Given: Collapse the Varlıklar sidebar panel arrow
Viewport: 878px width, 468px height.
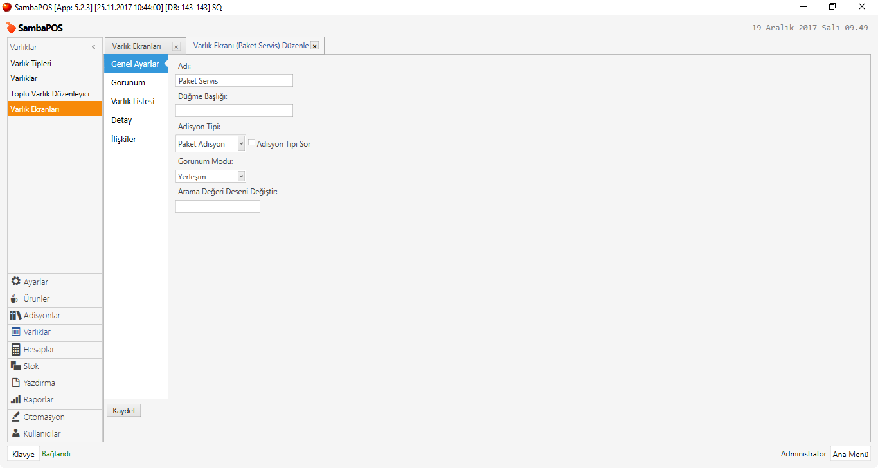Looking at the screenshot, I should coord(93,47).
